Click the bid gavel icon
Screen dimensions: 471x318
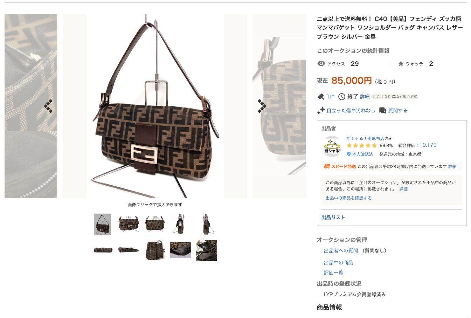321,97
